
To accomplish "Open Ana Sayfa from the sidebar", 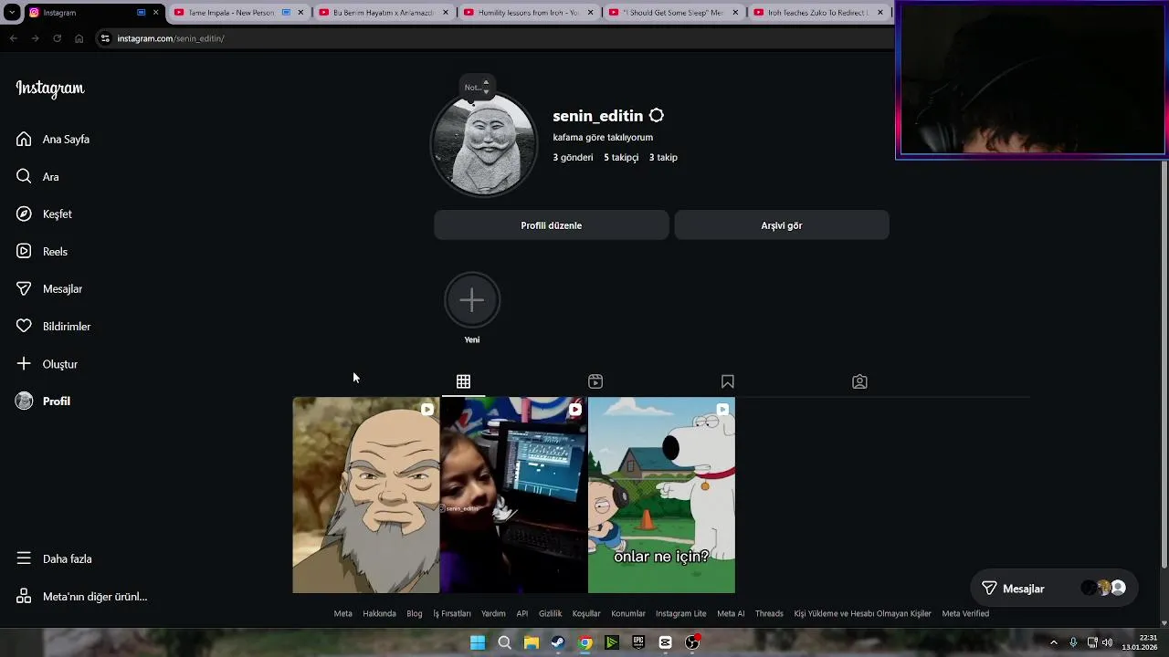I will (53, 139).
